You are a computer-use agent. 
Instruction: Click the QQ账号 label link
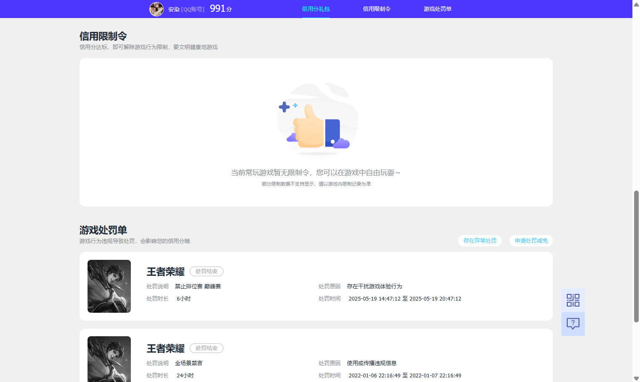194,8
